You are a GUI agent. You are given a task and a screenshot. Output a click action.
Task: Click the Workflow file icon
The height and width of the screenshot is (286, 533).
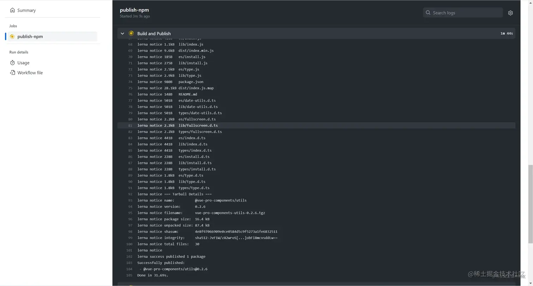coord(12,73)
